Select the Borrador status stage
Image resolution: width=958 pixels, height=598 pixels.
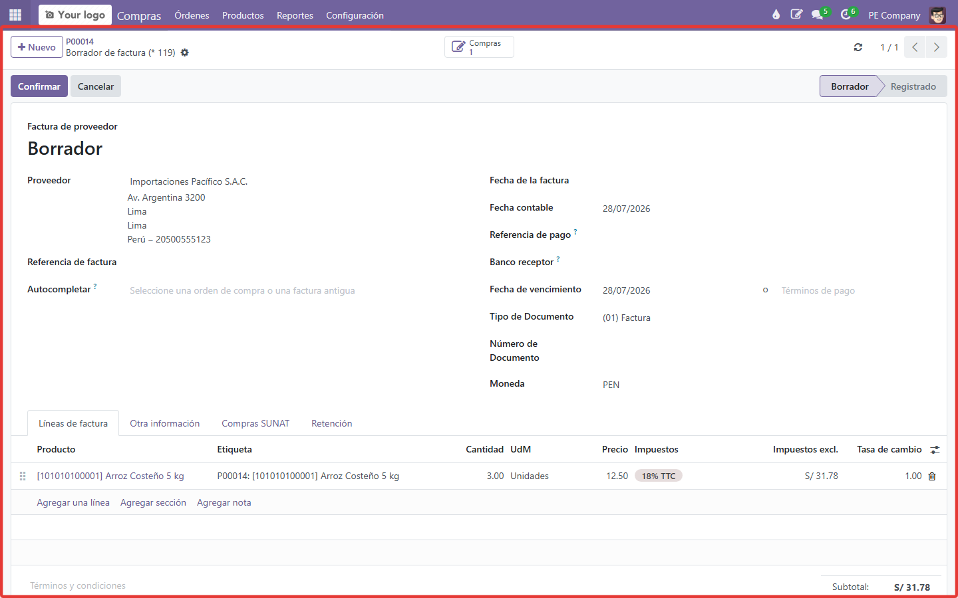tap(850, 86)
